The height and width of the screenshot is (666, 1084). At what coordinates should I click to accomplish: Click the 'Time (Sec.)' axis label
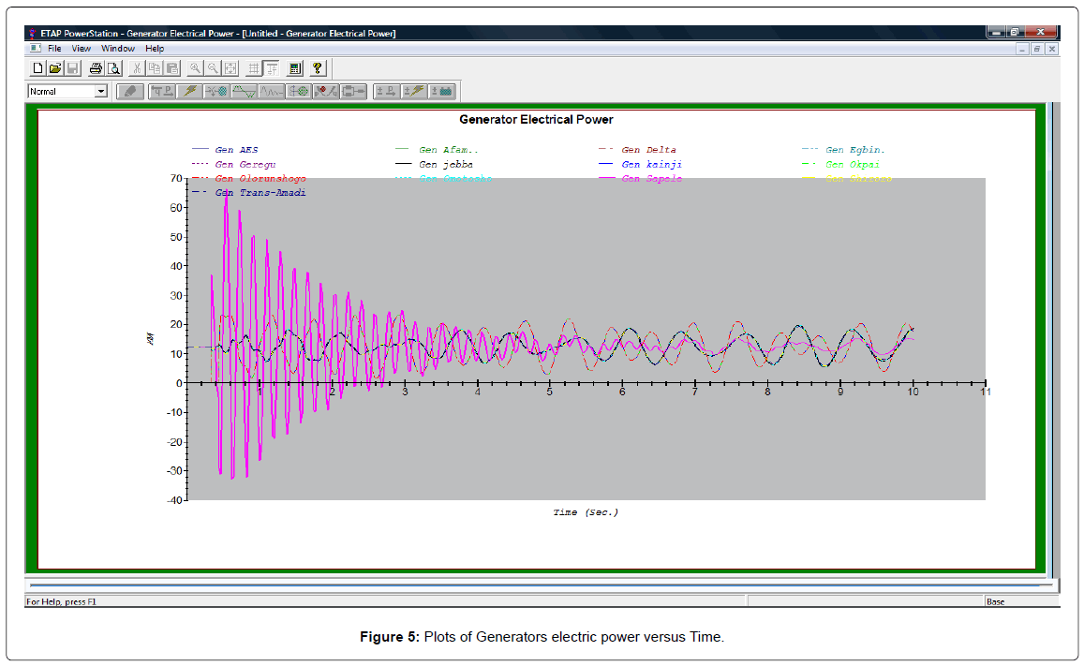586,512
